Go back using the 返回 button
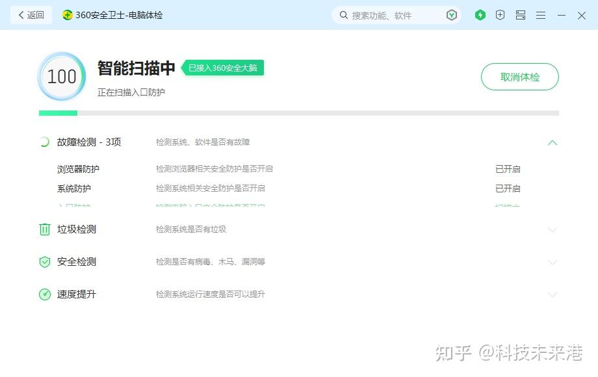Viewport: 598px width, 377px height. point(31,15)
